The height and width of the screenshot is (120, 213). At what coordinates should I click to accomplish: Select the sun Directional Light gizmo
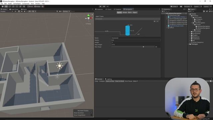(x=60, y=66)
